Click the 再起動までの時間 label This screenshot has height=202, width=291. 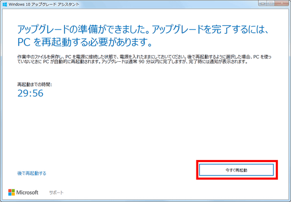coord(35,85)
